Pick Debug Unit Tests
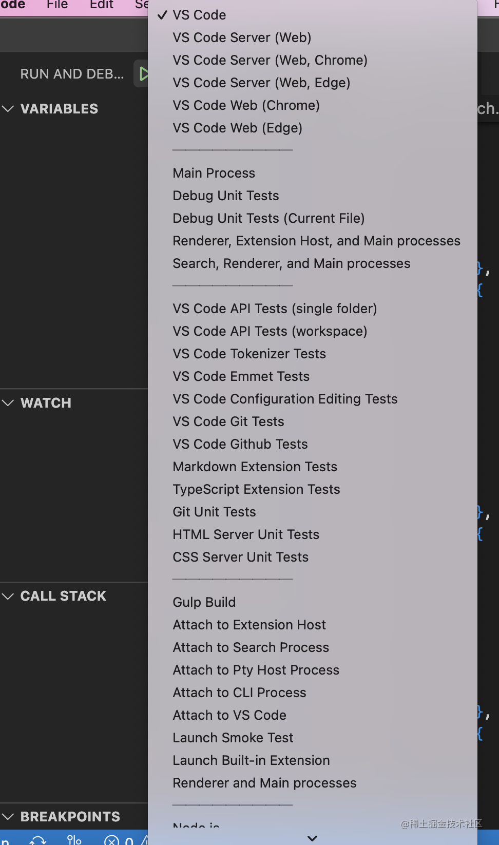 312,196
